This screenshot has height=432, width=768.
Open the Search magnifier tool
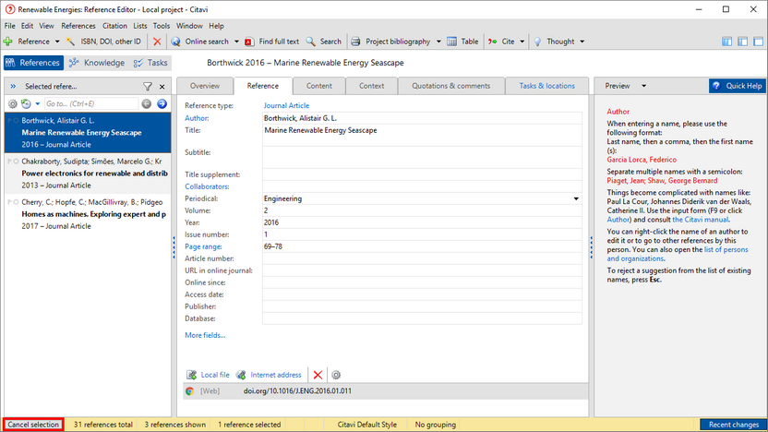point(310,42)
